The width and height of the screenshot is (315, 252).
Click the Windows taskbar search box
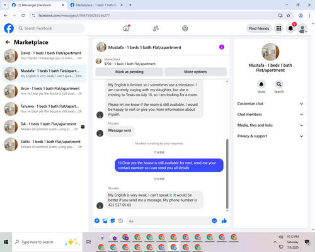[x=47, y=242]
